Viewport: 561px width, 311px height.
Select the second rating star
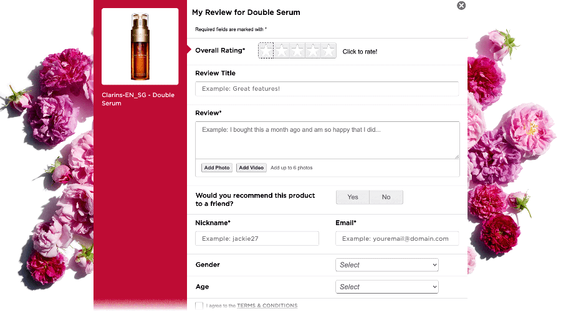[x=282, y=51]
